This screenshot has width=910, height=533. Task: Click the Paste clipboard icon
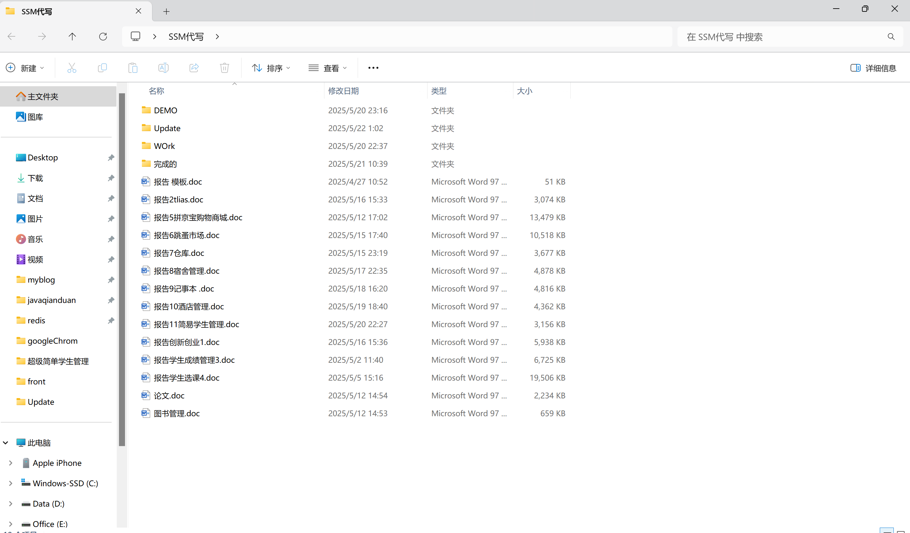click(133, 68)
